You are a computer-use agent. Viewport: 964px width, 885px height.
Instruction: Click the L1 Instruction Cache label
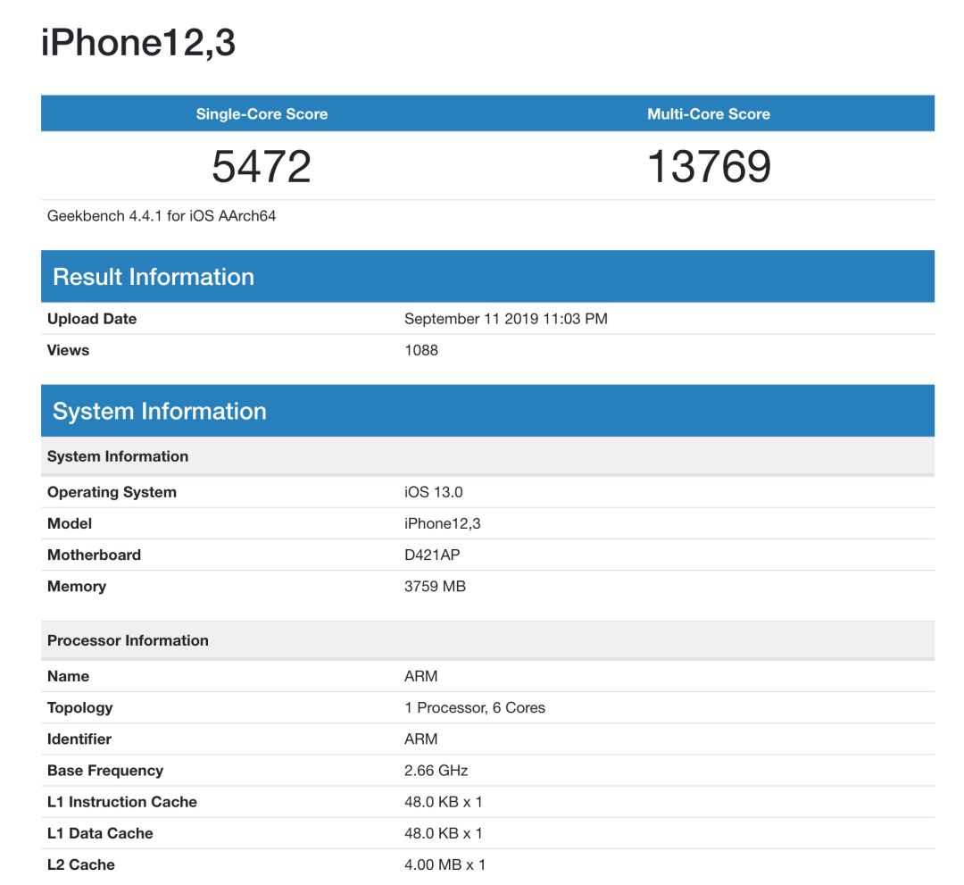point(122,801)
